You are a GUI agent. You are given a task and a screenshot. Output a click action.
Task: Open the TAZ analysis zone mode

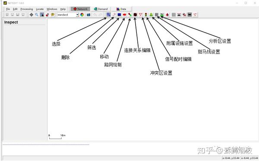click(x=162, y=15)
